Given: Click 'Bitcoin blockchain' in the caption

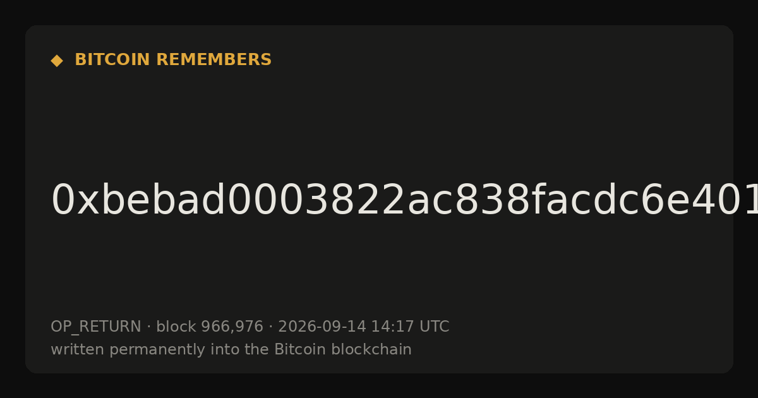Looking at the screenshot, I should coord(343,349).
